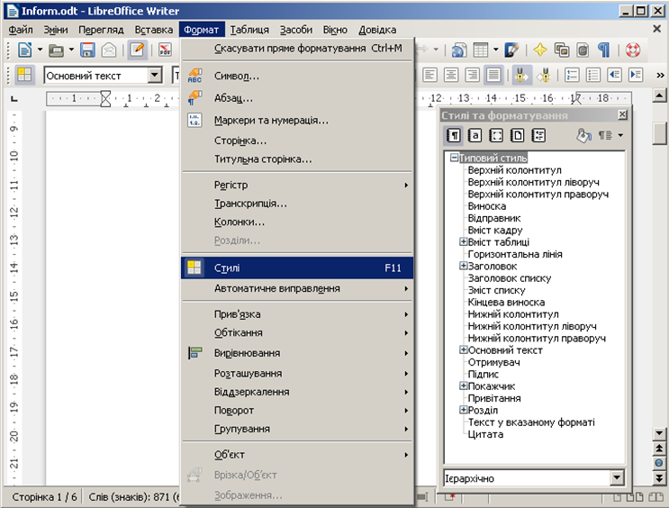Screen dimensions: 669x508
Task: Open Автоматичне виправлення submenu
Action: click(x=297, y=288)
